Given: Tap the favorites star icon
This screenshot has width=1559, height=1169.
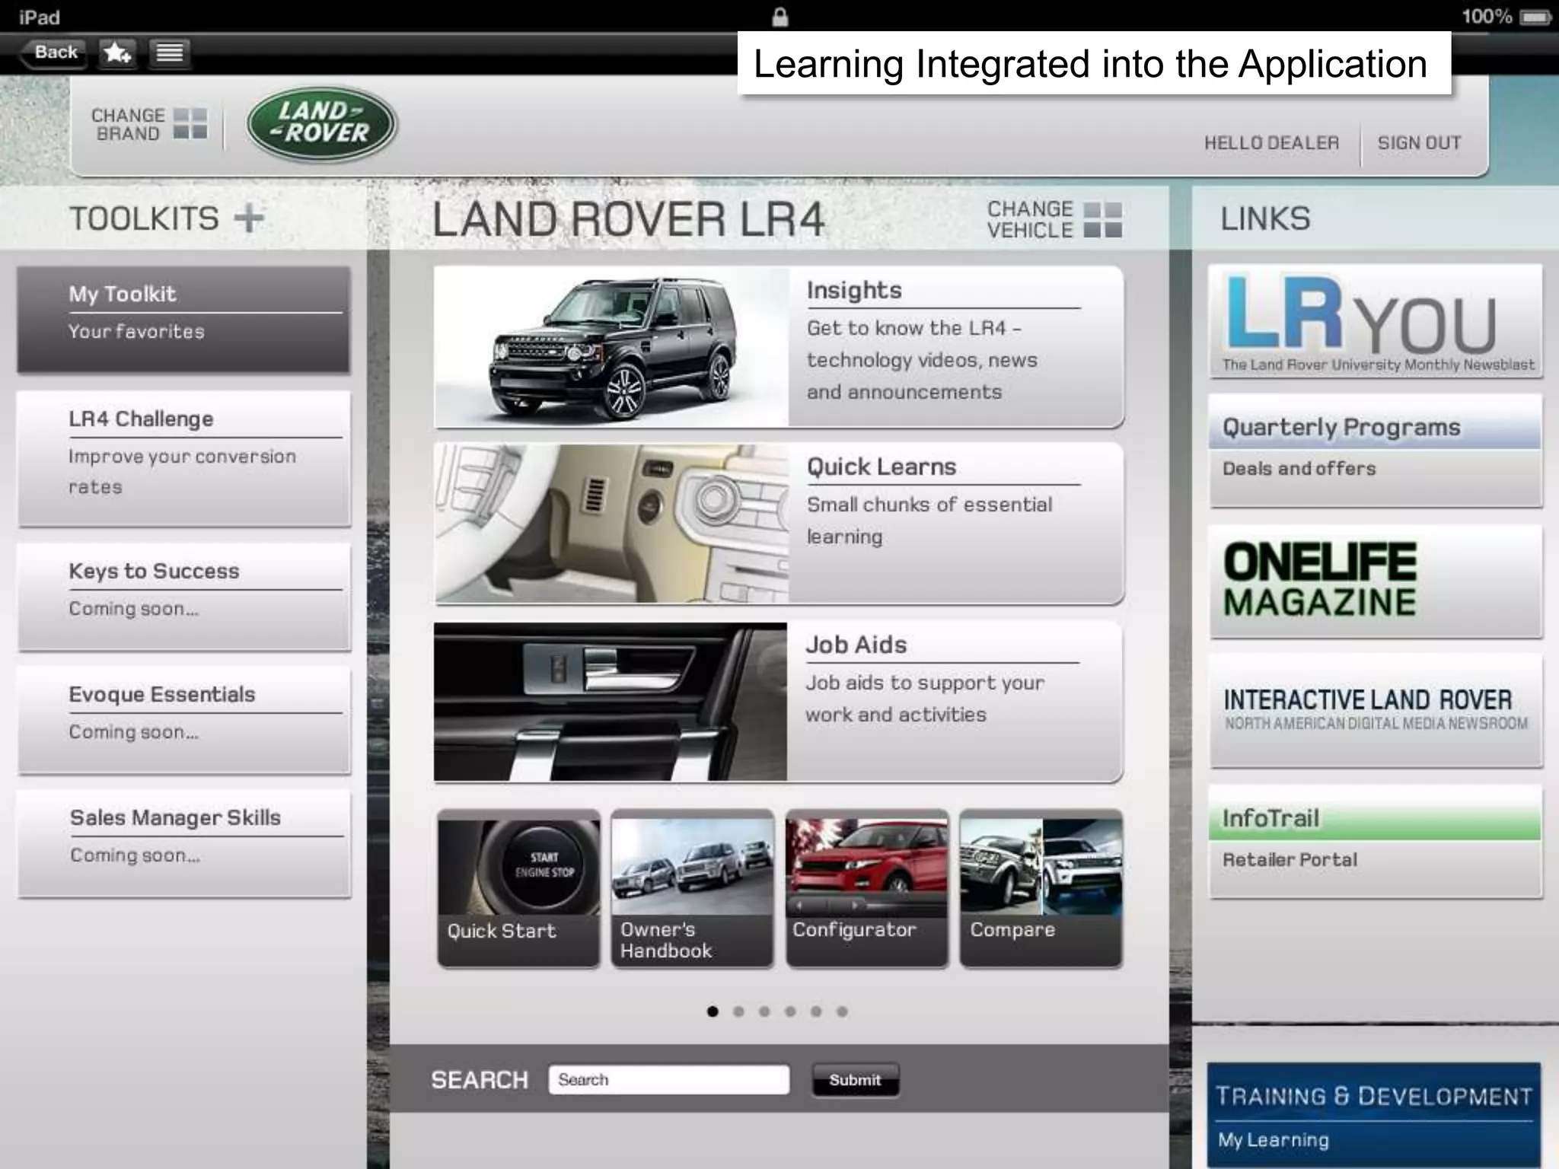Looking at the screenshot, I should tap(117, 53).
